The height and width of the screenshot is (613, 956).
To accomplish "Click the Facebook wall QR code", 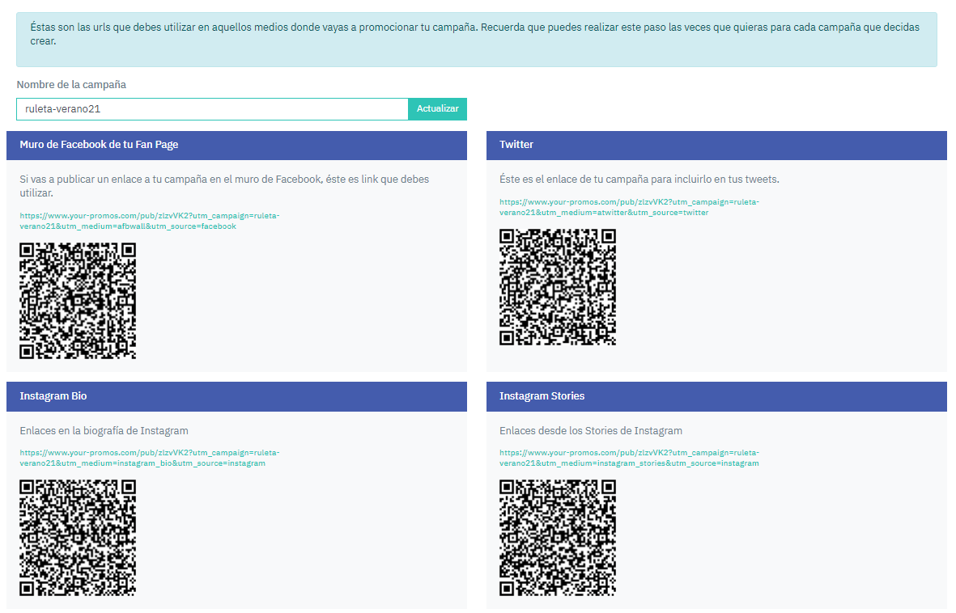I will (78, 301).
